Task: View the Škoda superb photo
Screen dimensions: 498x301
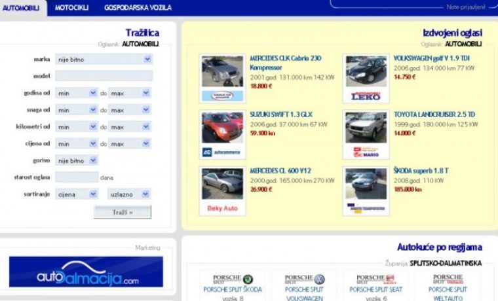Action: click(366, 184)
